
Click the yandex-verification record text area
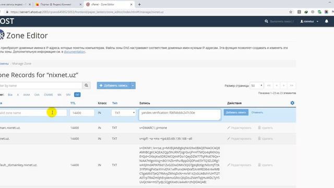[180, 115]
